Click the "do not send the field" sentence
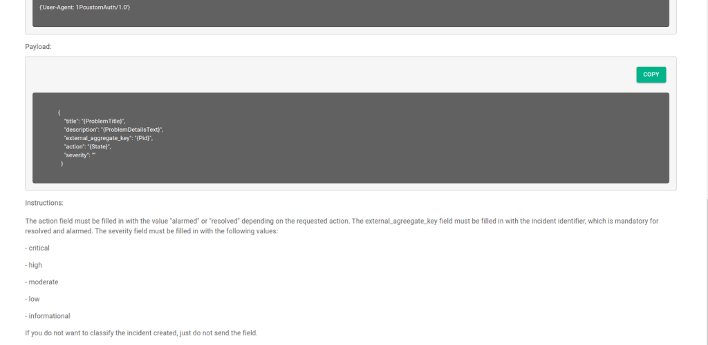 [141, 333]
